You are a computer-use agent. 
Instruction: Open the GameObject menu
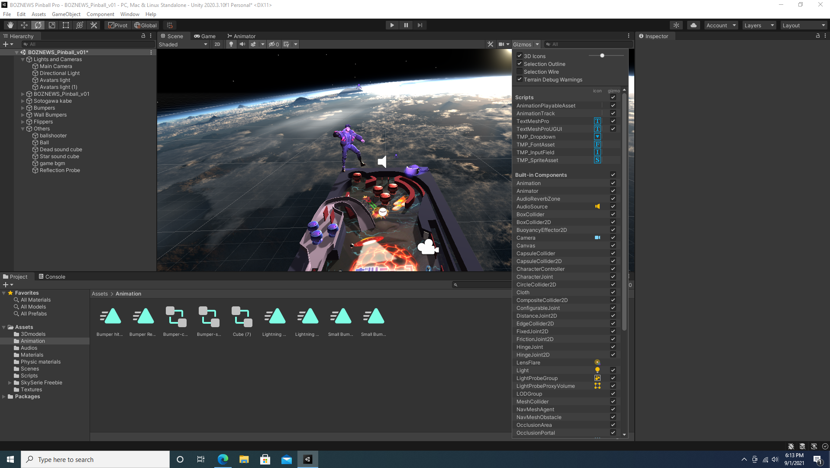tap(66, 14)
